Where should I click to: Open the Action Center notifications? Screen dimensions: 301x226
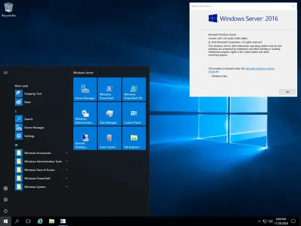pos(293,221)
